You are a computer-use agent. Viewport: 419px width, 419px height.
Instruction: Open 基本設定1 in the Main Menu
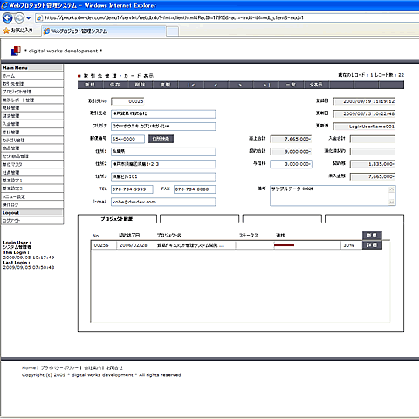(32, 181)
